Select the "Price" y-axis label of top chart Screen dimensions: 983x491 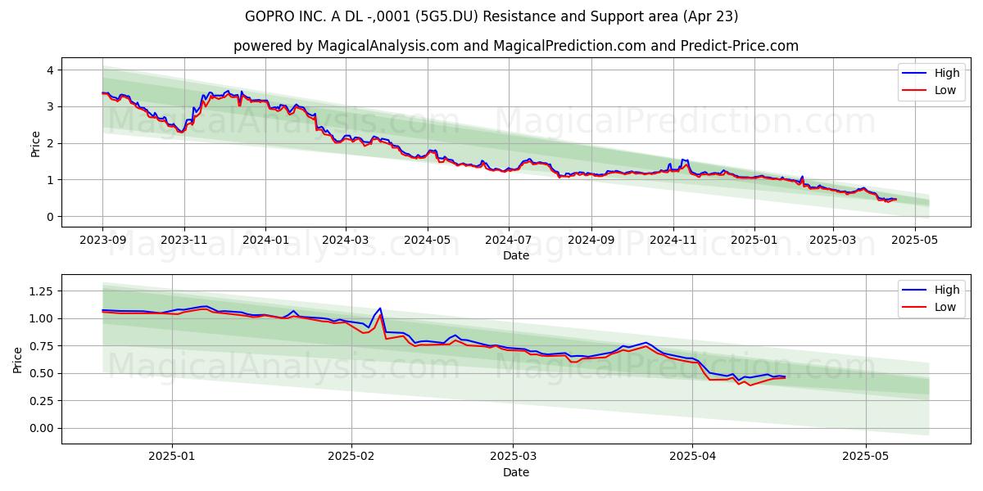(35, 142)
